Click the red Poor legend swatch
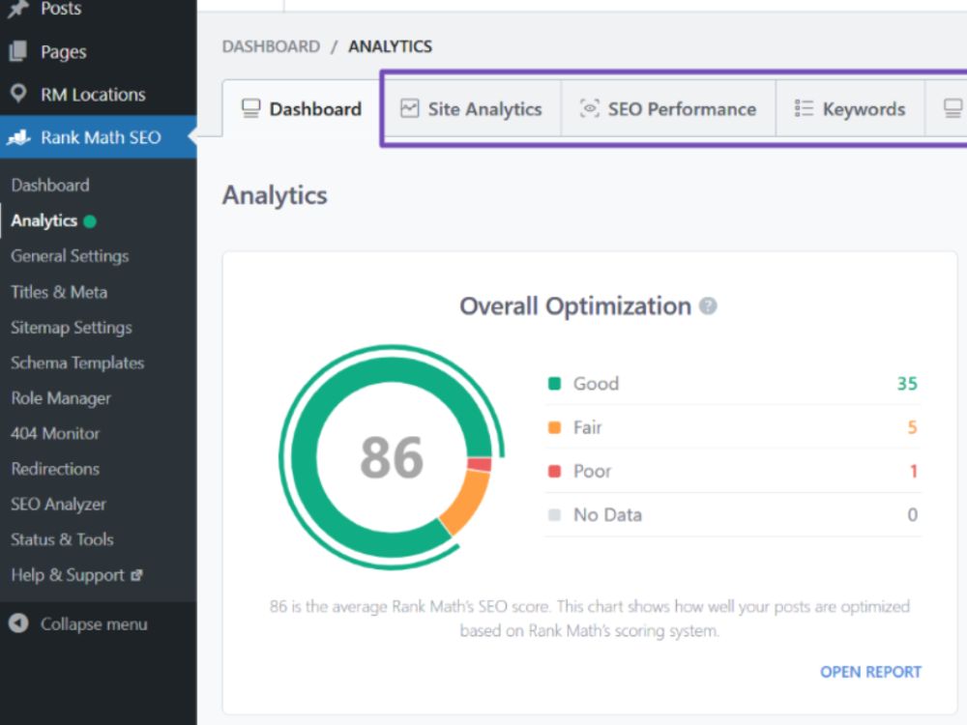The image size is (967, 725). 554,471
